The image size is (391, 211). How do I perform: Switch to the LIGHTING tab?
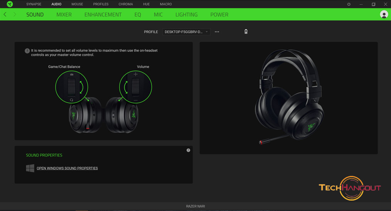(186, 15)
